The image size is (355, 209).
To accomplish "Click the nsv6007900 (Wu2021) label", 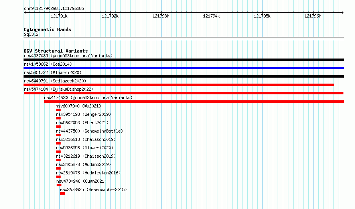I will pyautogui.click(x=78, y=106).
